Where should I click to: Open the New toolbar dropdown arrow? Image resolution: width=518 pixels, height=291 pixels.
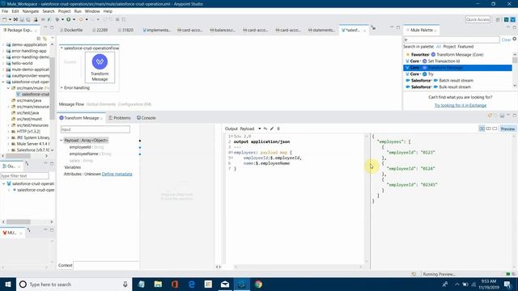(x=10, y=19)
